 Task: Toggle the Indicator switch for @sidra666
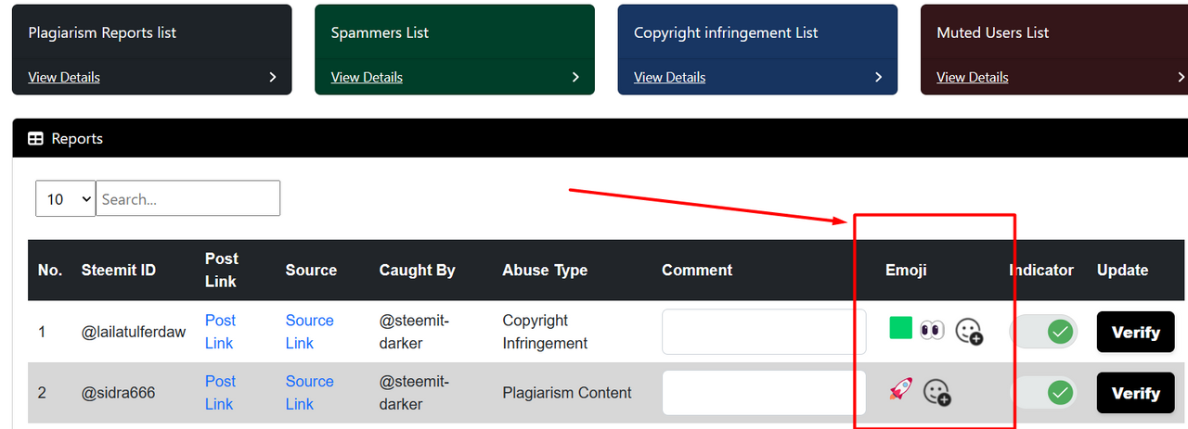pos(1043,393)
